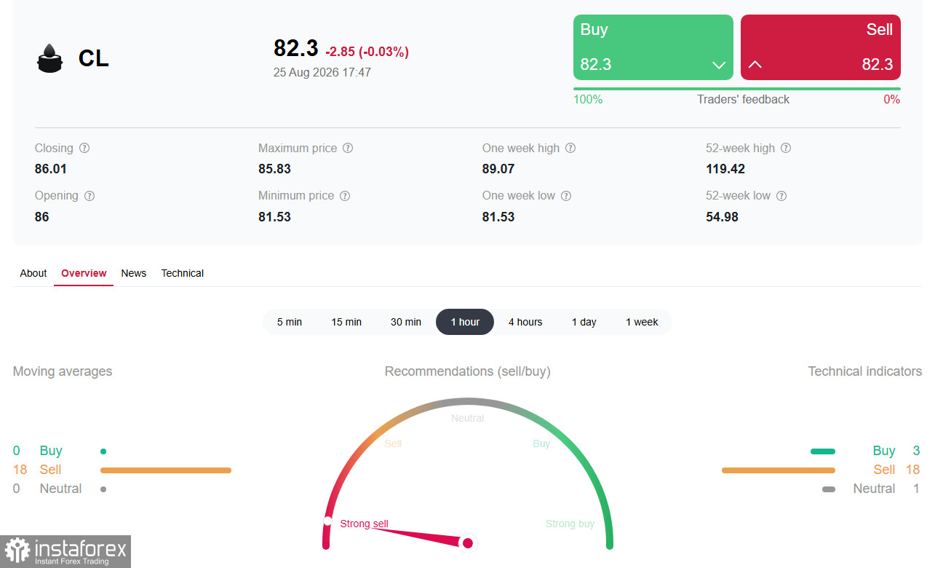Expand the Sell panel up chevron
Screen dimensions: 935x568
click(755, 65)
